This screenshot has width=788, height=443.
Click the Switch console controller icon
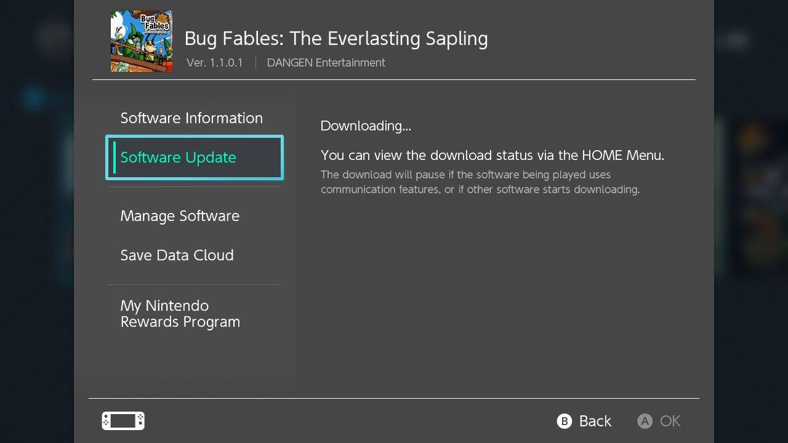pyautogui.click(x=123, y=421)
